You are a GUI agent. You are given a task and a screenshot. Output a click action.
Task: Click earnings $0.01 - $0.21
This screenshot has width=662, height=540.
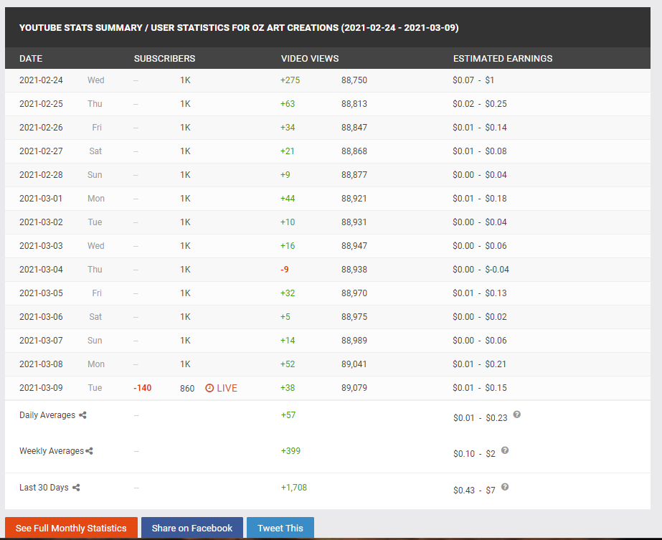[480, 364]
